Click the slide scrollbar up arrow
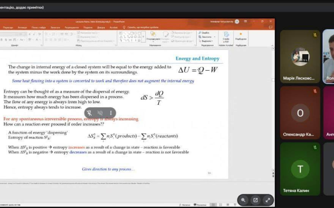 (273, 49)
